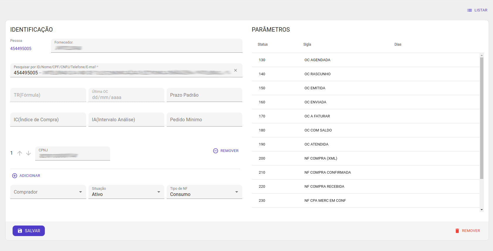Click the trash icon at bottom right

[457, 231]
